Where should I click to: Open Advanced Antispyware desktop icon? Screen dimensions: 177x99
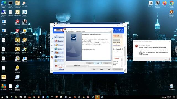pyautogui.click(x=17, y=88)
